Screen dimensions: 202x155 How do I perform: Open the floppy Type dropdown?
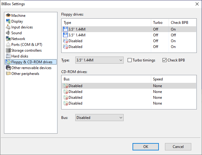tap(99, 60)
